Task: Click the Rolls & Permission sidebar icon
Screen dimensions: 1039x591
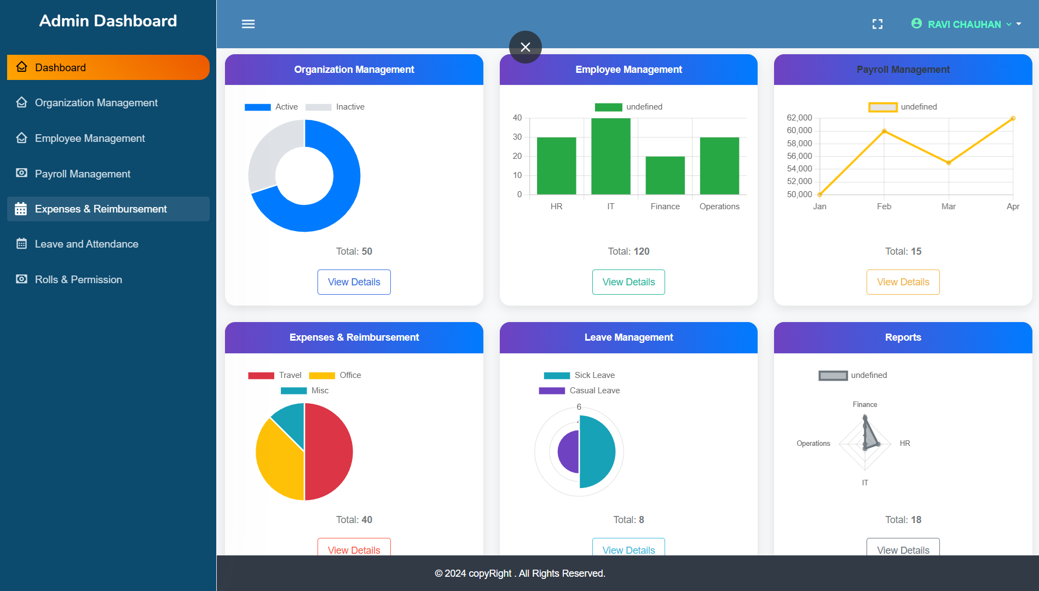Action: point(21,279)
